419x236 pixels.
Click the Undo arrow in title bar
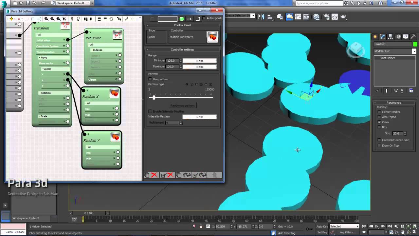pos(34,3)
